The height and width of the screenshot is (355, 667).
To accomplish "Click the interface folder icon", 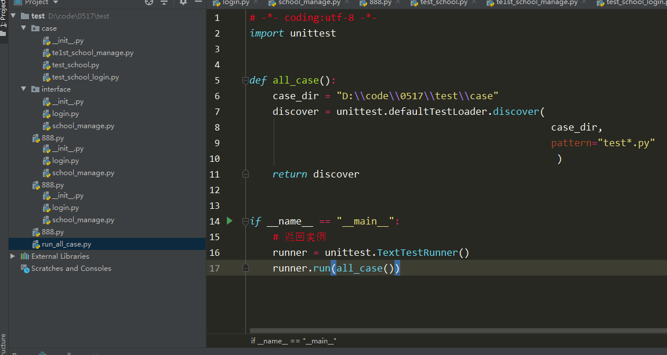I will pos(35,89).
